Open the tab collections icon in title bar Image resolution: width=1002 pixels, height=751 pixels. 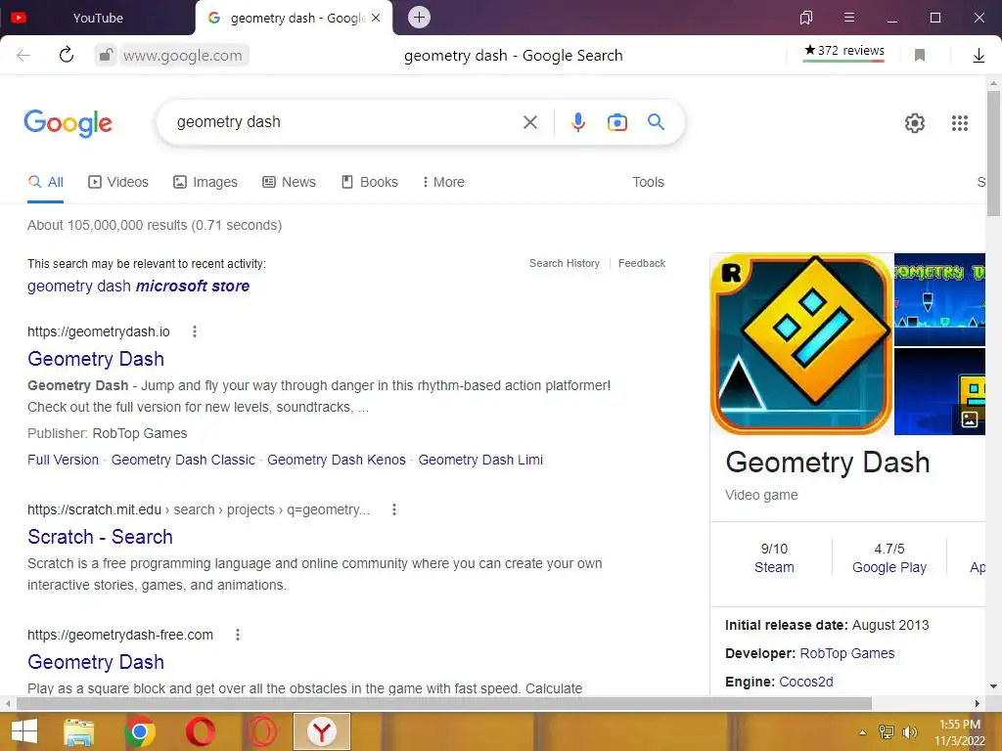pyautogui.click(x=806, y=18)
